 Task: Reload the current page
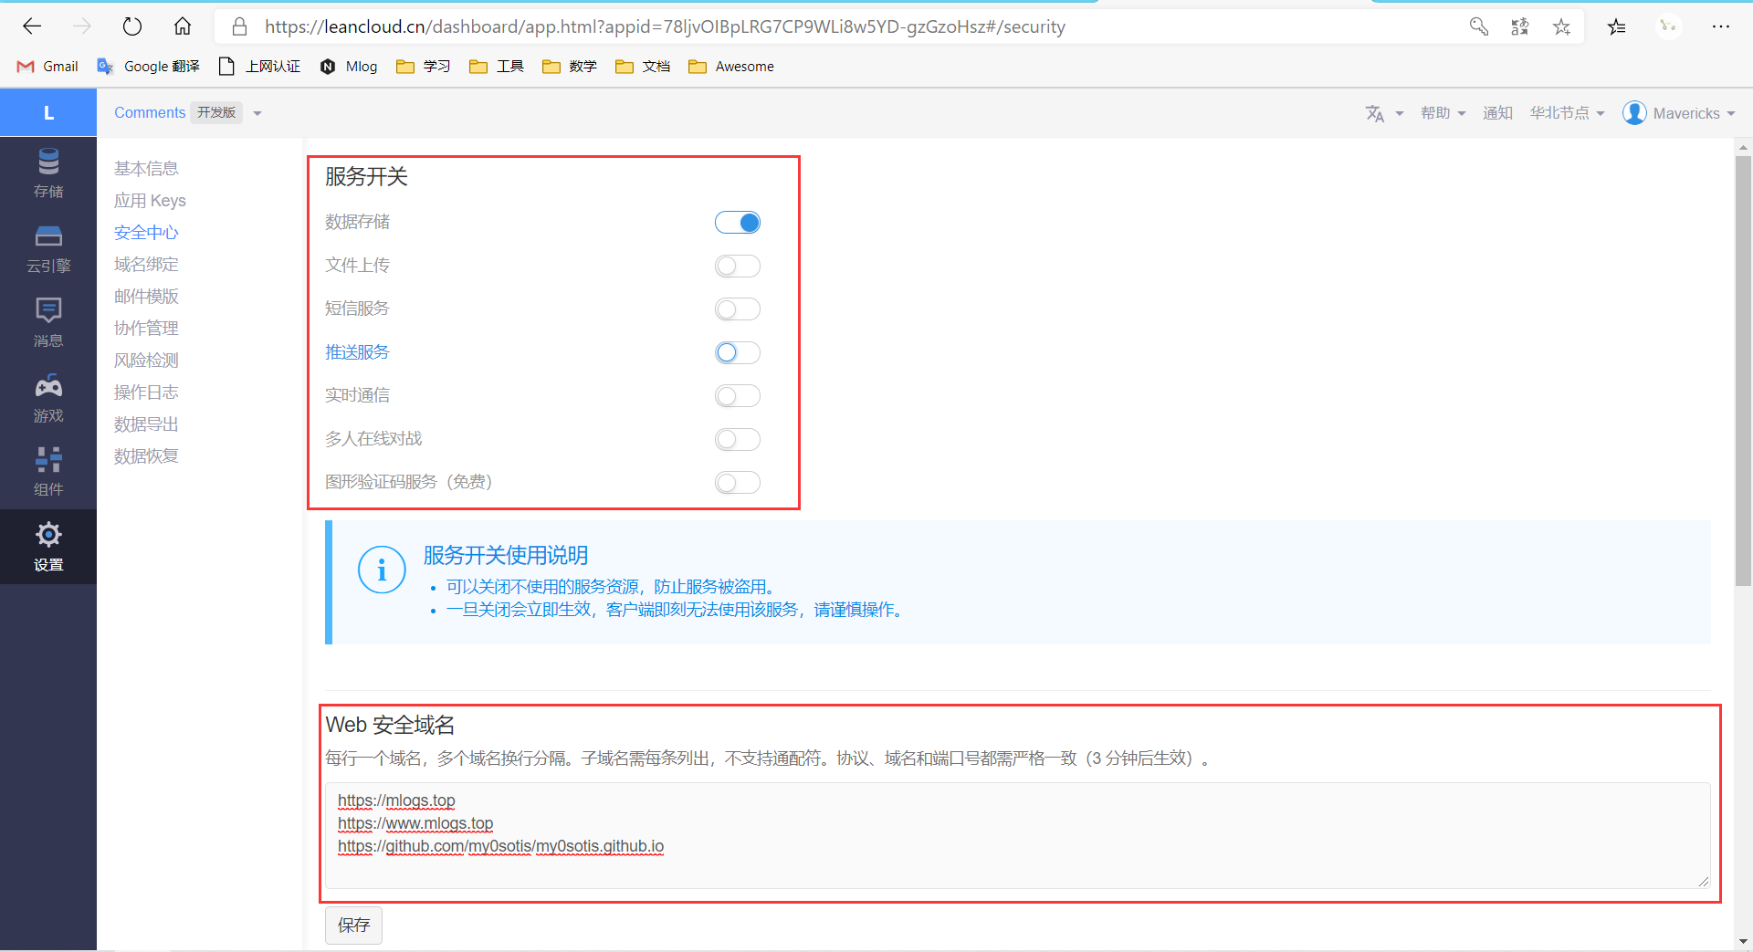click(x=132, y=26)
